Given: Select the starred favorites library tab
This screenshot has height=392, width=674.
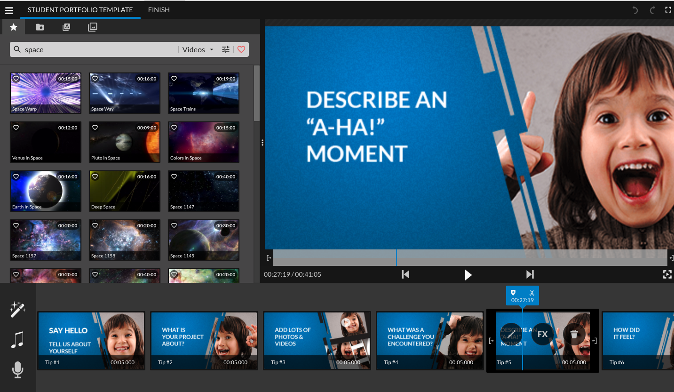Looking at the screenshot, I should pos(14,27).
